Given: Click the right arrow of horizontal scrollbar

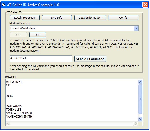Looking at the screenshot, I should [136, 124].
